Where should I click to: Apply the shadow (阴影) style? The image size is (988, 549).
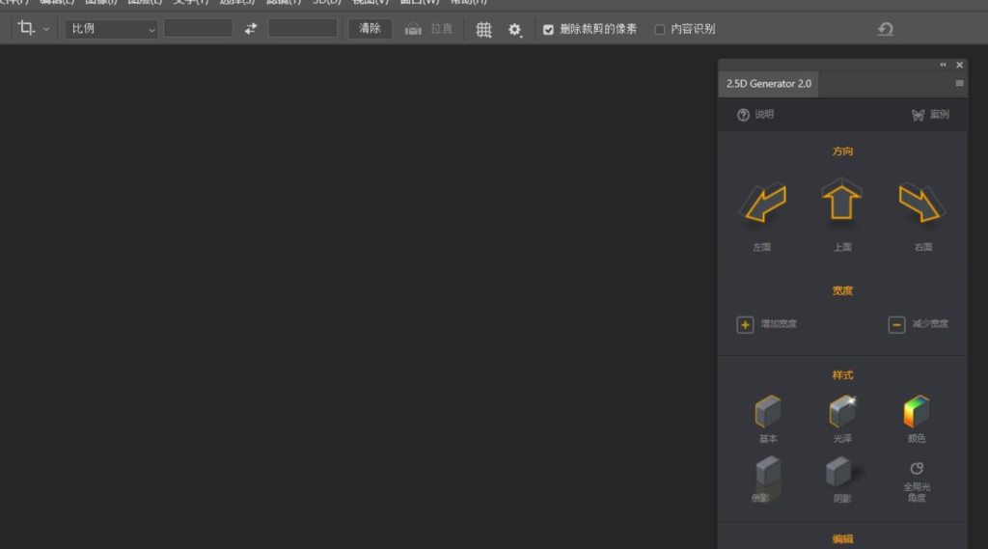(x=841, y=473)
